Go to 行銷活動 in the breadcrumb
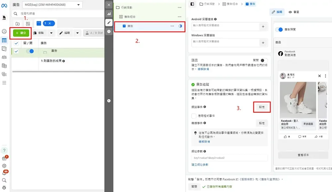The height and width of the screenshot is (192, 332). click(x=207, y=4)
